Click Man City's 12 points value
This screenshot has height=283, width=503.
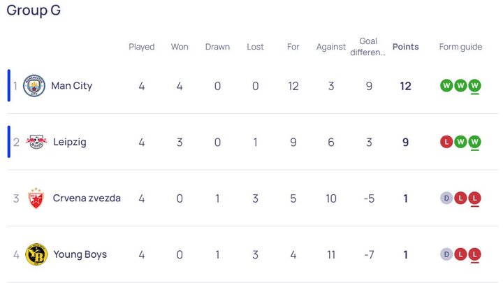tap(405, 86)
